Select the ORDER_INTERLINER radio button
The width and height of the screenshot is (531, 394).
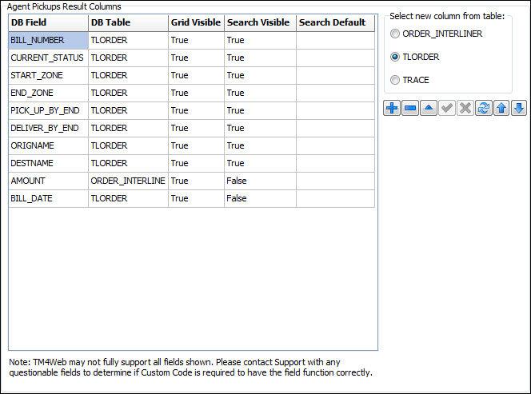(x=395, y=34)
